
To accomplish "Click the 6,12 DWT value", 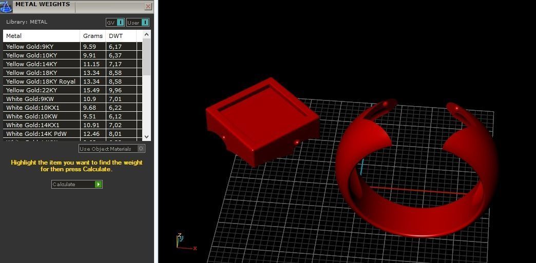I will pyautogui.click(x=115, y=116).
